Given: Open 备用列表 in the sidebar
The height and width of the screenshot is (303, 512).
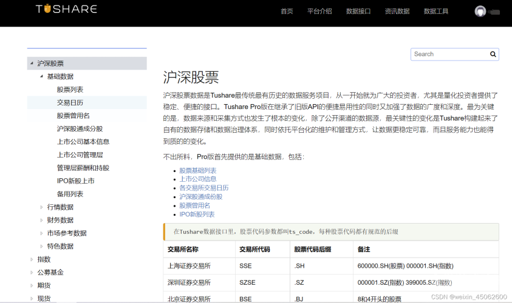Looking at the screenshot, I should (70, 194).
